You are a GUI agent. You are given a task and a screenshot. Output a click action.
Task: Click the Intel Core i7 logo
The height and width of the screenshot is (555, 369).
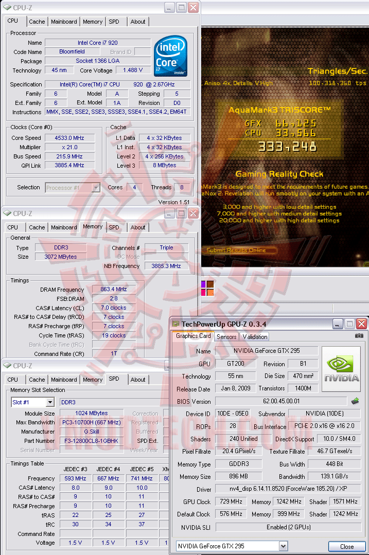click(x=170, y=56)
